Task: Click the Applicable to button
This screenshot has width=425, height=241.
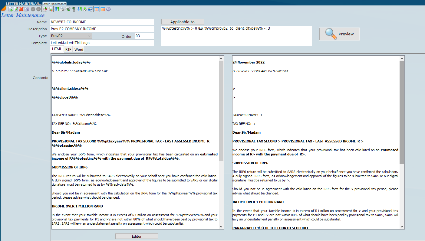Action: pos(182,22)
